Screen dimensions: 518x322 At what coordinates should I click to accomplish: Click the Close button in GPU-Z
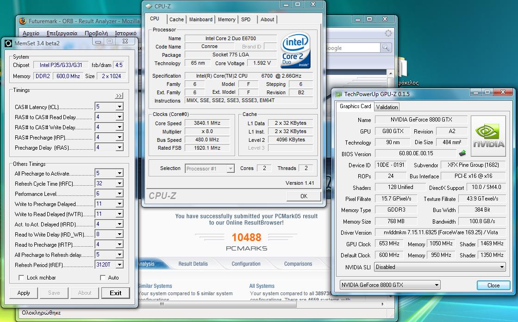click(493, 285)
